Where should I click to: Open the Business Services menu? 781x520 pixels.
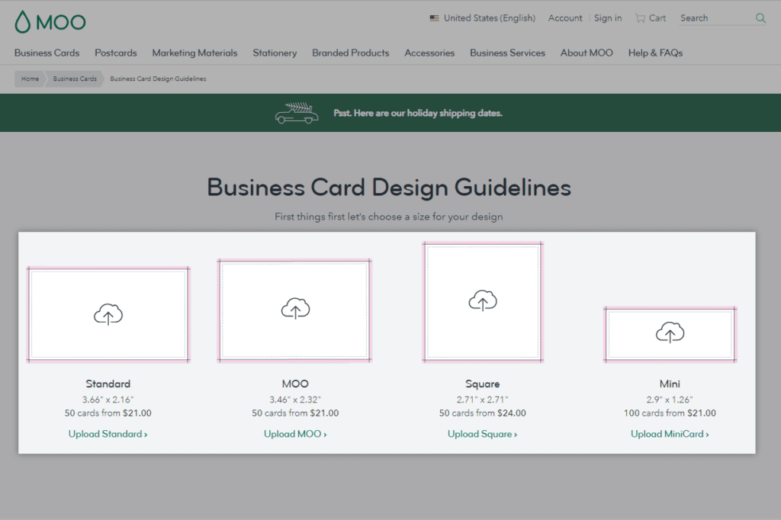pyautogui.click(x=507, y=53)
